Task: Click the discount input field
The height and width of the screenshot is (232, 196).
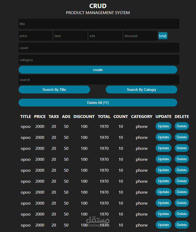Action: click(140, 36)
